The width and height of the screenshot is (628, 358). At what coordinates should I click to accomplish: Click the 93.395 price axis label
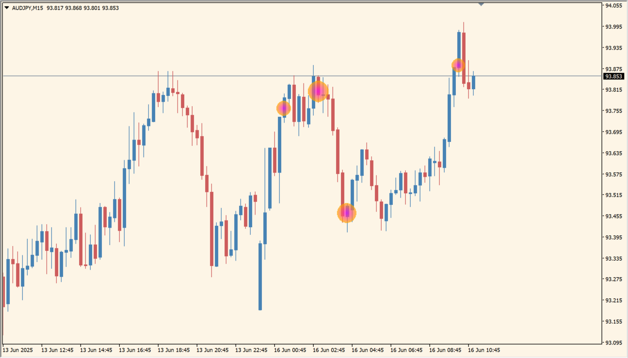click(613, 237)
